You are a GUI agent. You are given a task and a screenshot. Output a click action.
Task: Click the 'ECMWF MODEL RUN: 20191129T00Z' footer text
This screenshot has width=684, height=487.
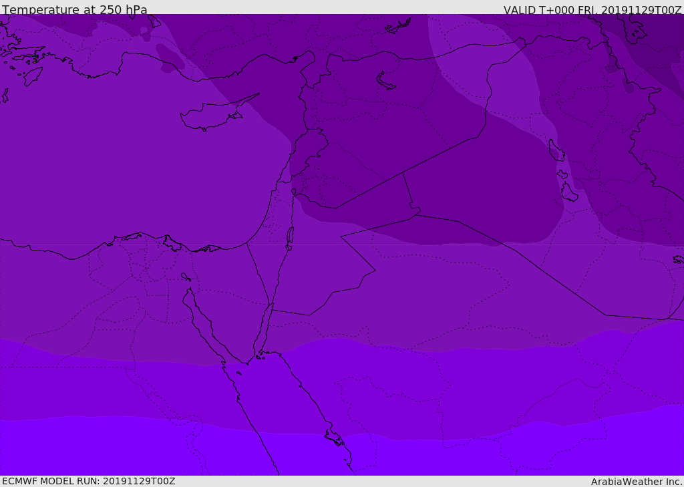click(x=89, y=481)
